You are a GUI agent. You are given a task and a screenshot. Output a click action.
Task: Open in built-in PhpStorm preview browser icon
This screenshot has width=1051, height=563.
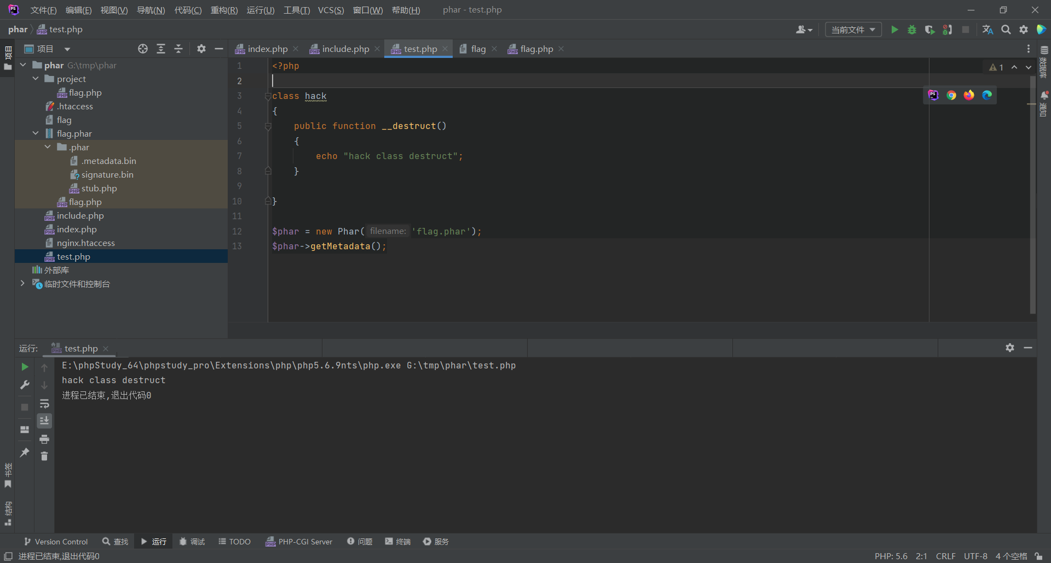coord(933,95)
